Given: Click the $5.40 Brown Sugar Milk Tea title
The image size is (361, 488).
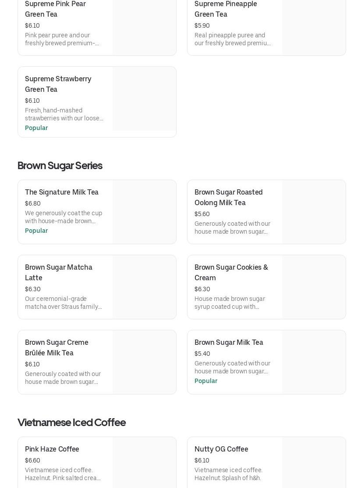Looking at the screenshot, I should click(x=229, y=342).
